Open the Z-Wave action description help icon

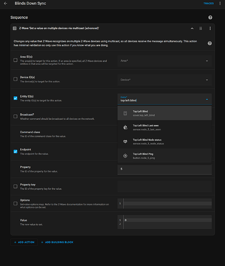point(210,43)
